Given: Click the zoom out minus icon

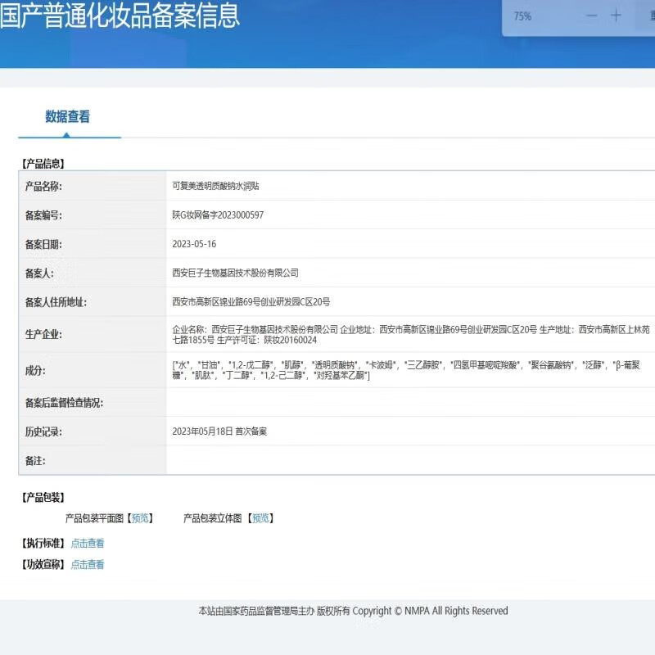Looking at the screenshot, I should pyautogui.click(x=591, y=16).
